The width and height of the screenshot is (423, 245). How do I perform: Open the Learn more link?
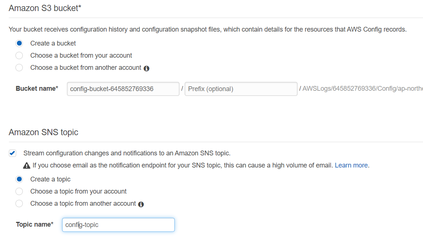pyautogui.click(x=351, y=165)
